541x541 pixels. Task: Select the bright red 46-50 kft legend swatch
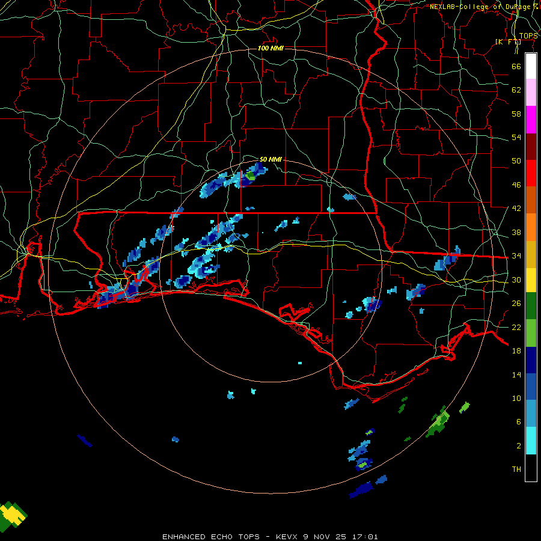[531, 173]
